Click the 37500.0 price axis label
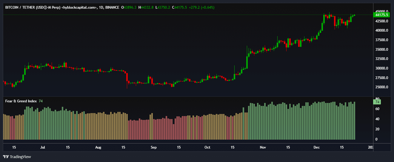The image size is (394, 162). pyautogui.click(x=382, y=40)
